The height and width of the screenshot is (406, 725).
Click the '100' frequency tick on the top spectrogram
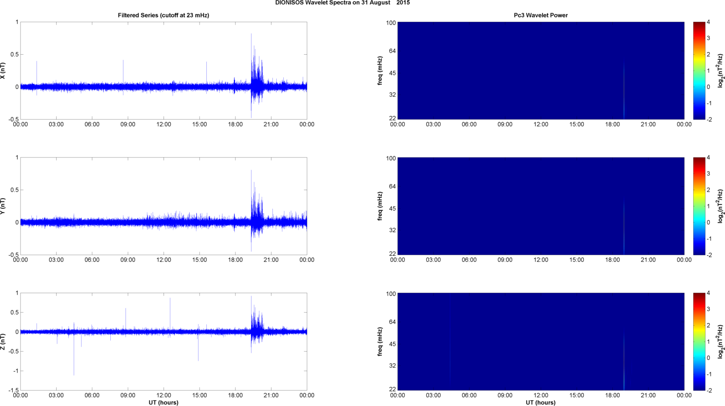click(x=391, y=23)
